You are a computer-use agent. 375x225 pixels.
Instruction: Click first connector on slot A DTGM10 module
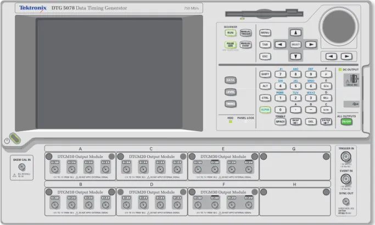(55, 170)
